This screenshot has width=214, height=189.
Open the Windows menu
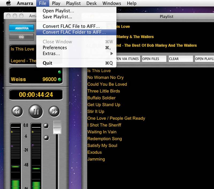tap(112, 3)
